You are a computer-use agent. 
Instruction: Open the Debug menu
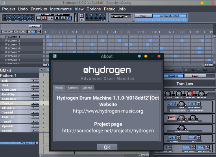110,9
